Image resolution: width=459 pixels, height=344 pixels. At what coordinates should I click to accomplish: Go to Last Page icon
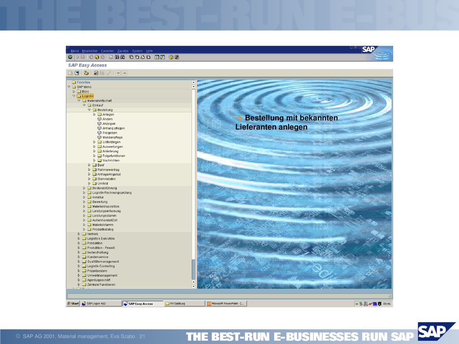tap(148, 57)
